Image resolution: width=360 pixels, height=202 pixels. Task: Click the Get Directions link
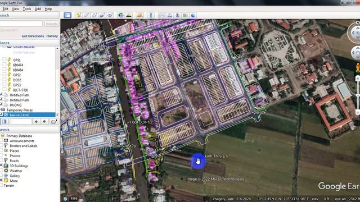click(33, 36)
